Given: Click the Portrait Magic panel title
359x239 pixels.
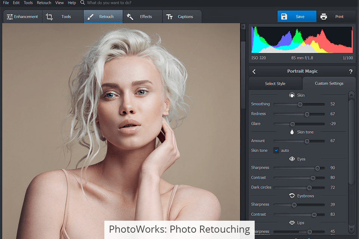Looking at the screenshot, I should pos(303,71).
